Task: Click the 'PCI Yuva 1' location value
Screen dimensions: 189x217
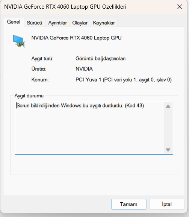Action: click(124, 80)
